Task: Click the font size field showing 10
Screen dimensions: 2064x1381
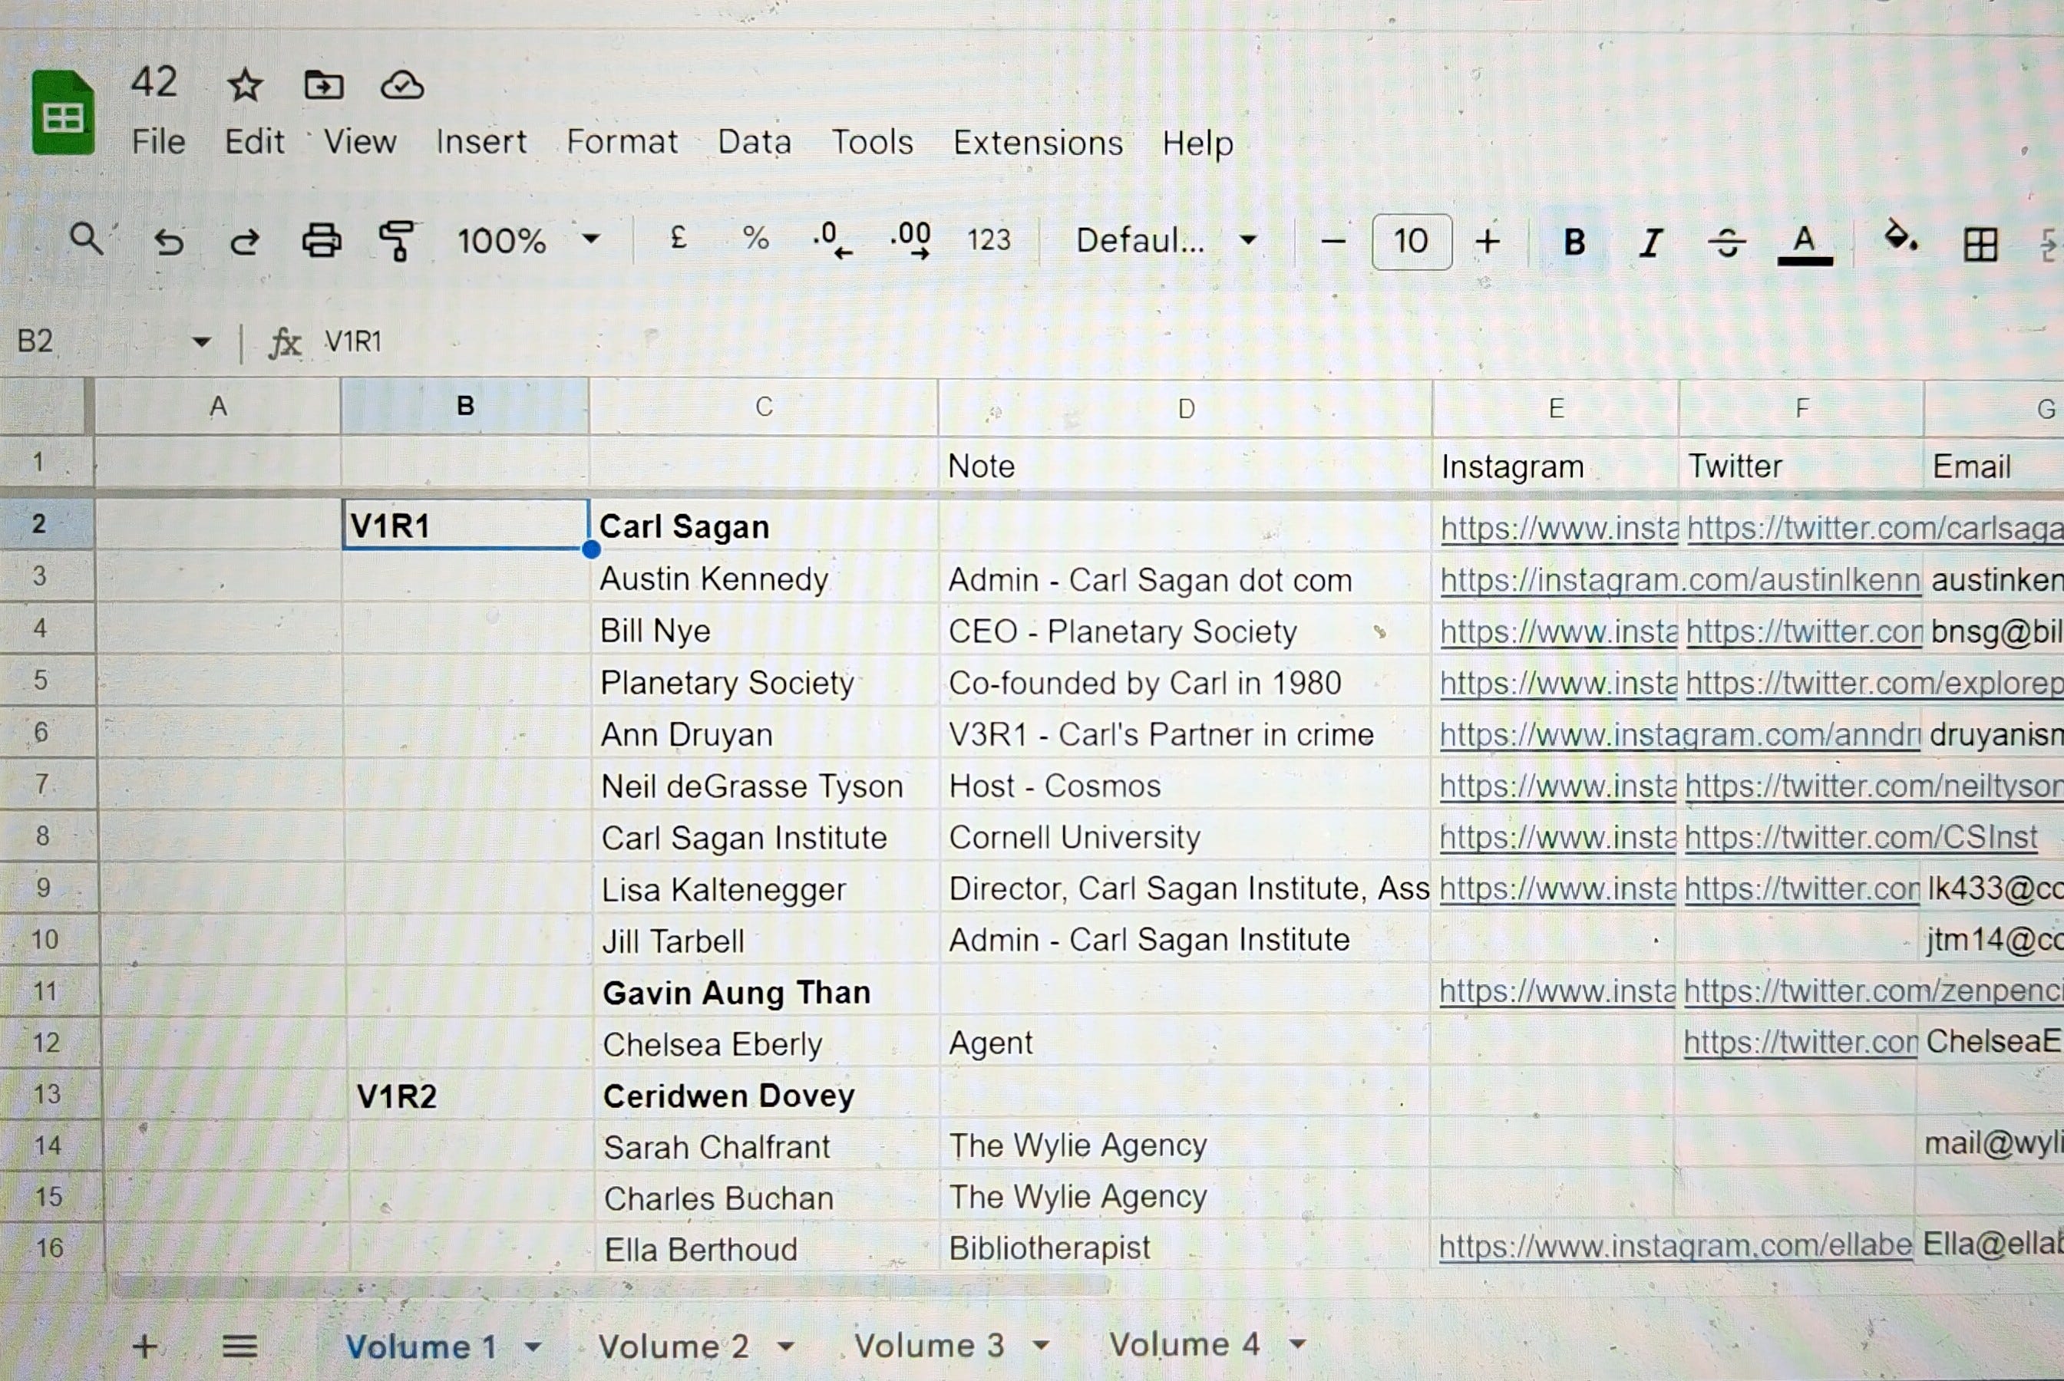Action: pos(1412,240)
